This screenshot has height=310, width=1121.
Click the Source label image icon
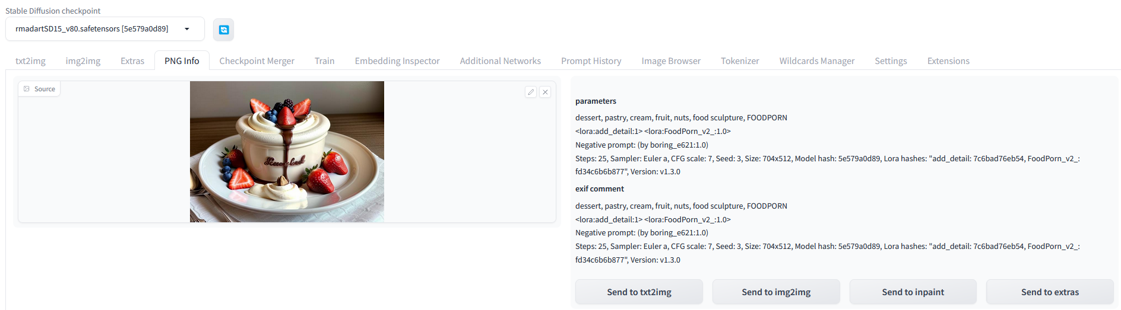[x=27, y=89]
